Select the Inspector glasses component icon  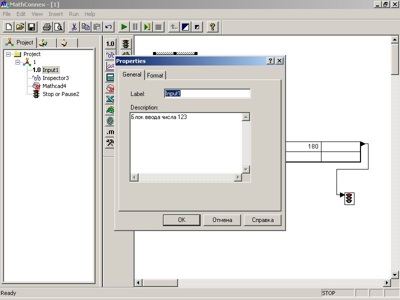pos(110,54)
